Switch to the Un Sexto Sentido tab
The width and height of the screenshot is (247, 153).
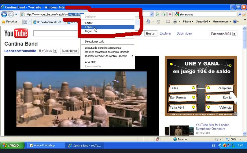click(48, 22)
